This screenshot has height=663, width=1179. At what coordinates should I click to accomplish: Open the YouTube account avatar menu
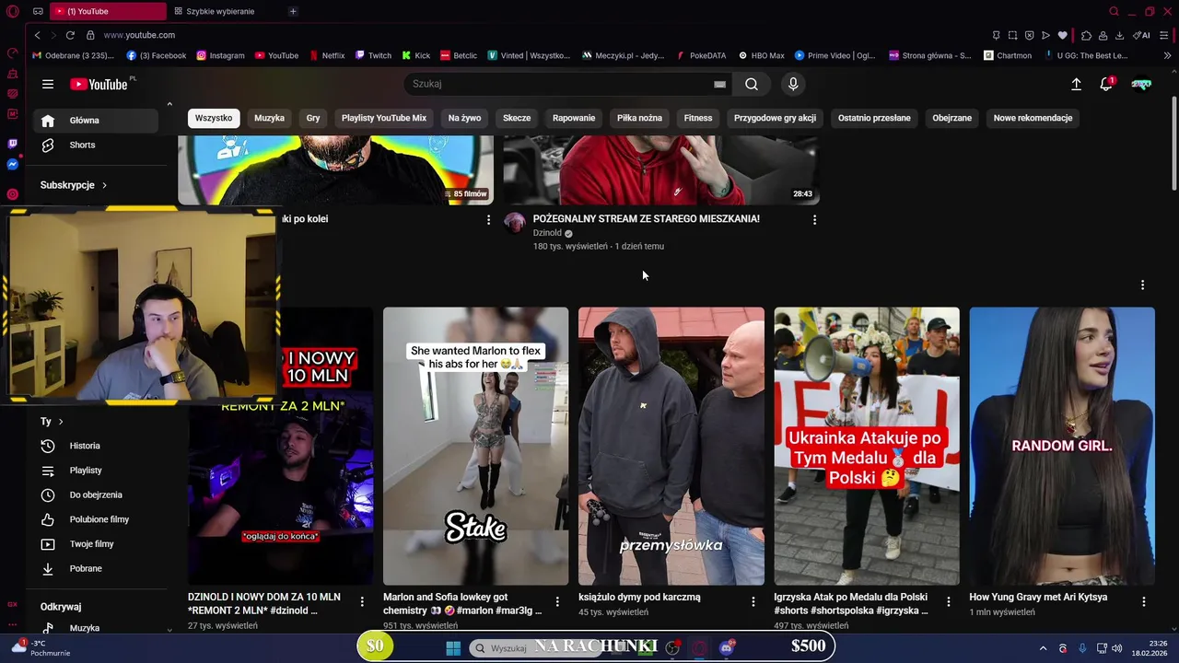1141,84
